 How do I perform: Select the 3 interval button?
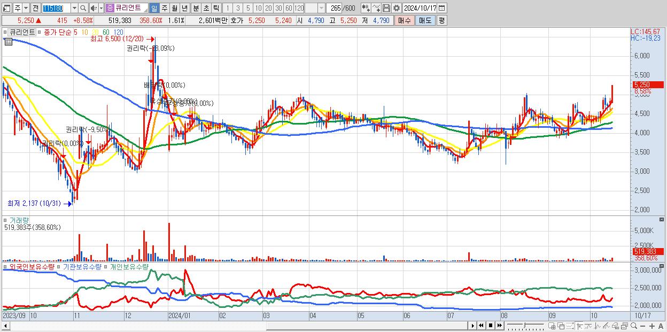[238, 8]
